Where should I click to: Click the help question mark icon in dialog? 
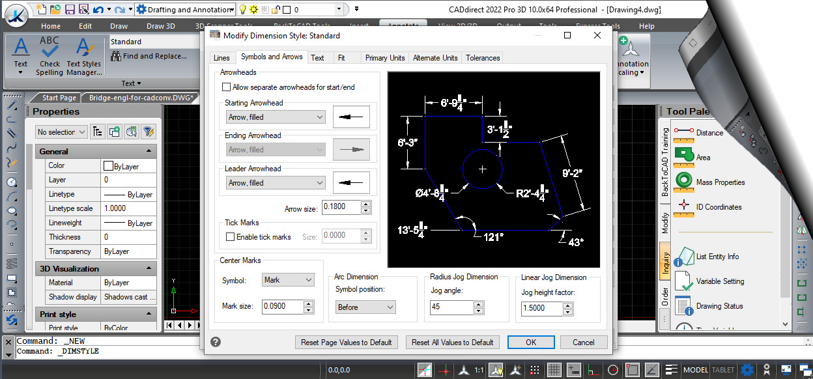pyautogui.click(x=216, y=342)
